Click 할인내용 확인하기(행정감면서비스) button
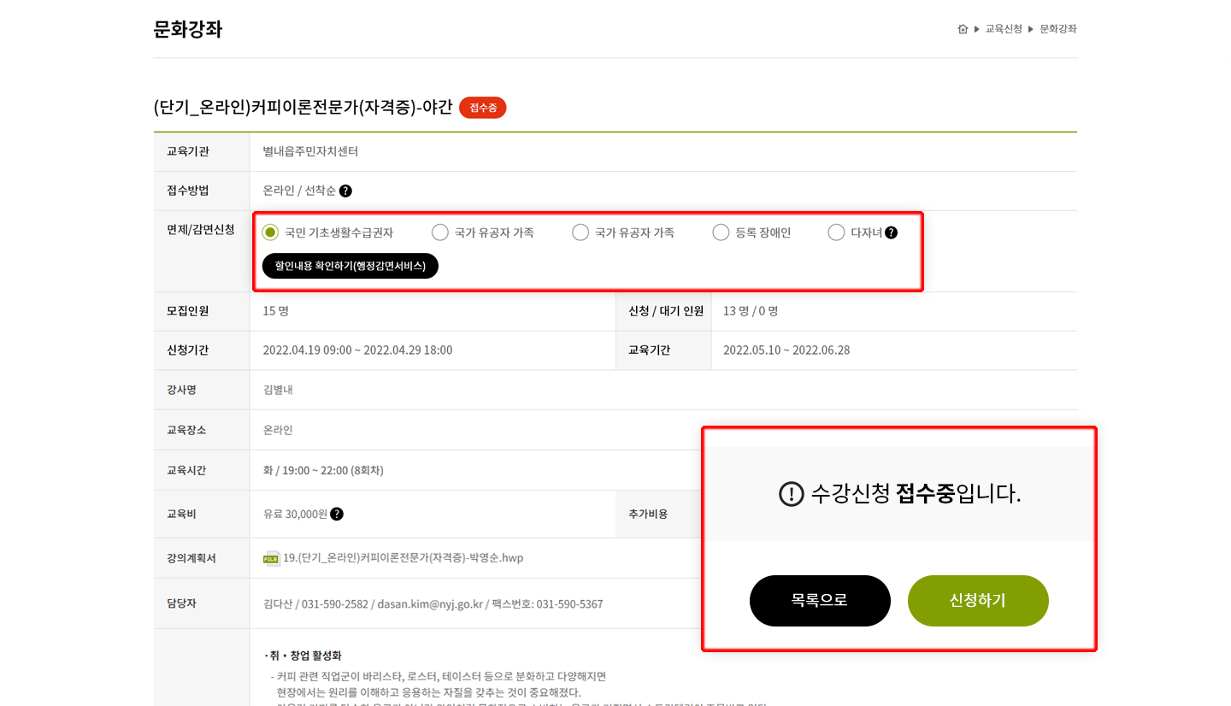 point(350,266)
